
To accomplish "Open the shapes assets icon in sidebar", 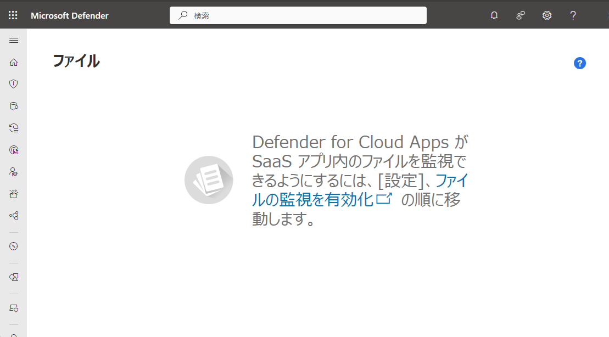I will (14, 277).
